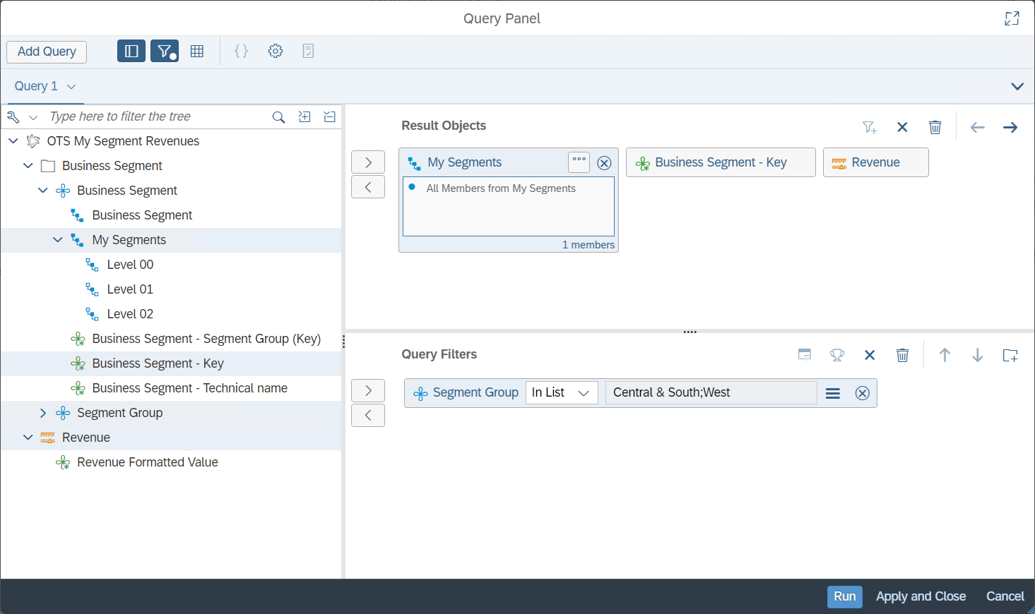This screenshot has width=1035, height=614.
Task: Remove the Segment Group filter with its X icon
Action: tap(862, 393)
